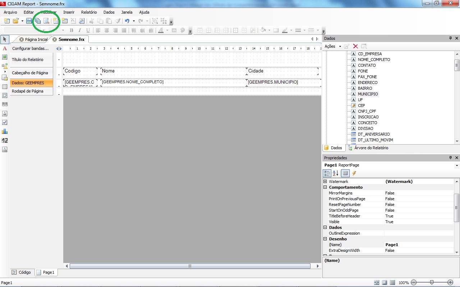This screenshot has width=460, height=287.
Task: Open the undo history dropdown
Action: click(134, 21)
